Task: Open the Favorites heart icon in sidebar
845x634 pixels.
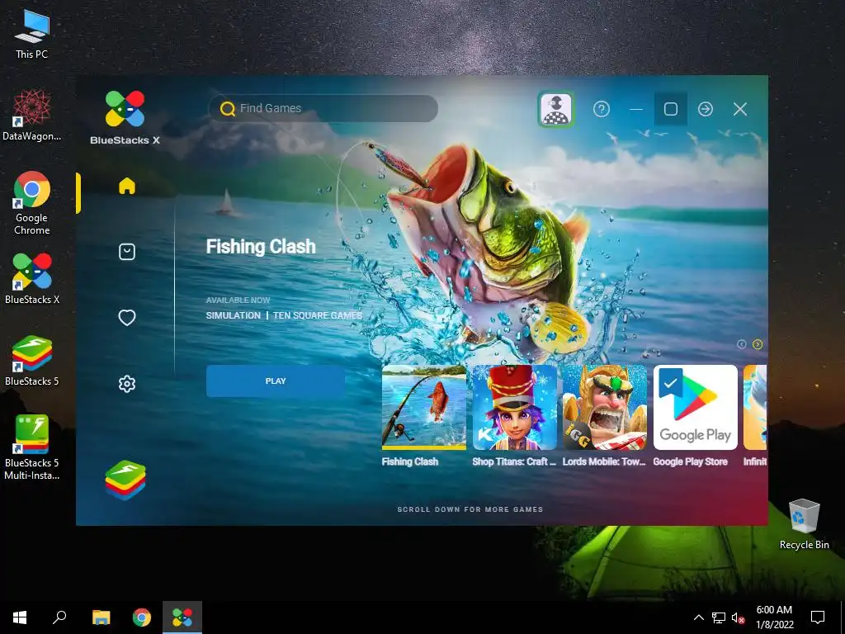Action: tap(126, 318)
